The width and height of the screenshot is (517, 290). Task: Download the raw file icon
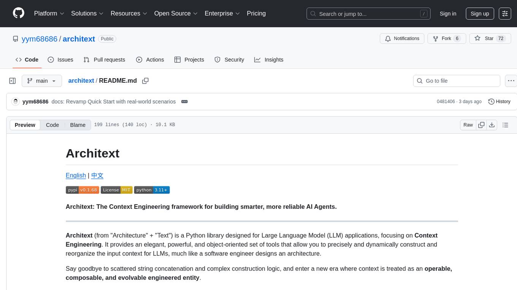(x=492, y=125)
